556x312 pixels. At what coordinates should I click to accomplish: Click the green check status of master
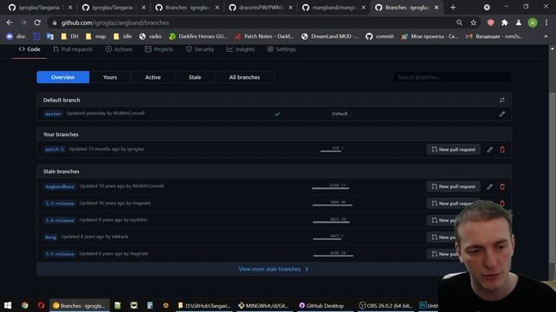(277, 114)
